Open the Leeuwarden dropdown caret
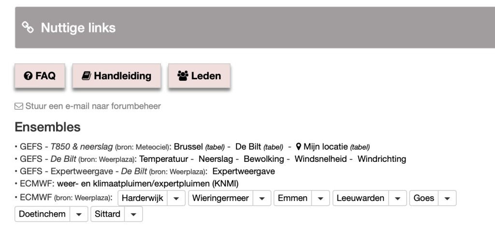495x231 pixels. (x=397, y=198)
